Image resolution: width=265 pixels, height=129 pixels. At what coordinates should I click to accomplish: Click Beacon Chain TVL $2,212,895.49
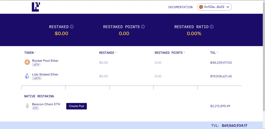point(220,106)
